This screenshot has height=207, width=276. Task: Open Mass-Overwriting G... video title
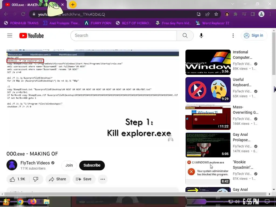(x=246, y=110)
